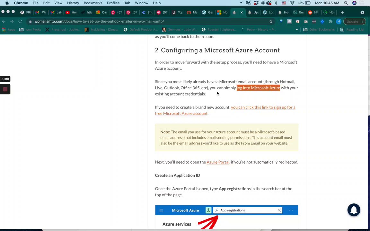Close the active tab

[242, 12]
